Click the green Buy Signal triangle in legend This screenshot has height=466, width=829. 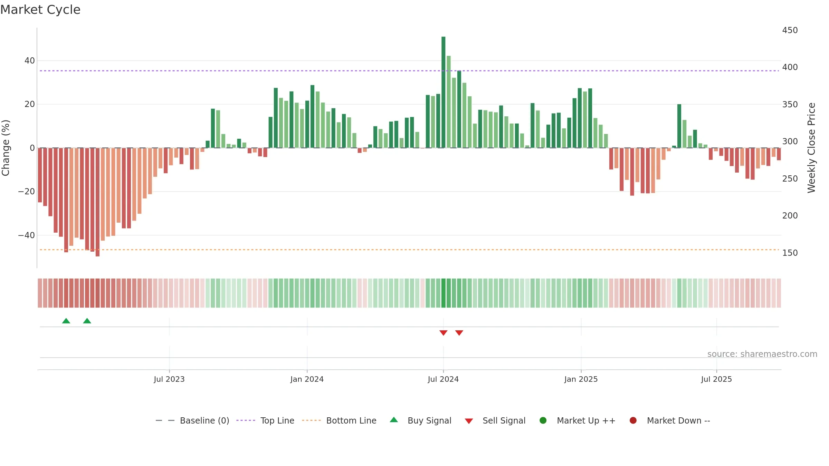click(x=394, y=420)
